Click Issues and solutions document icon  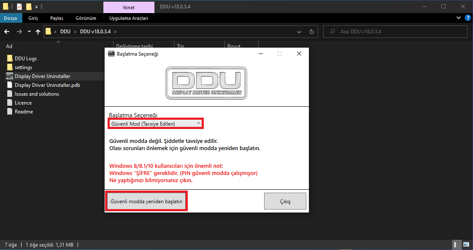[x=10, y=94]
